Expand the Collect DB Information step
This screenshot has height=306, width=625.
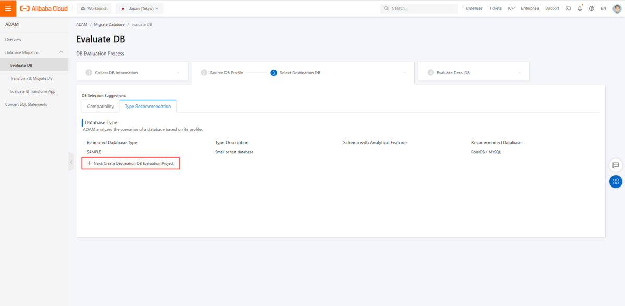[132, 73]
